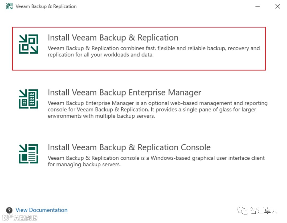
Task: Click the question mark help icon
Action: click(9, 210)
